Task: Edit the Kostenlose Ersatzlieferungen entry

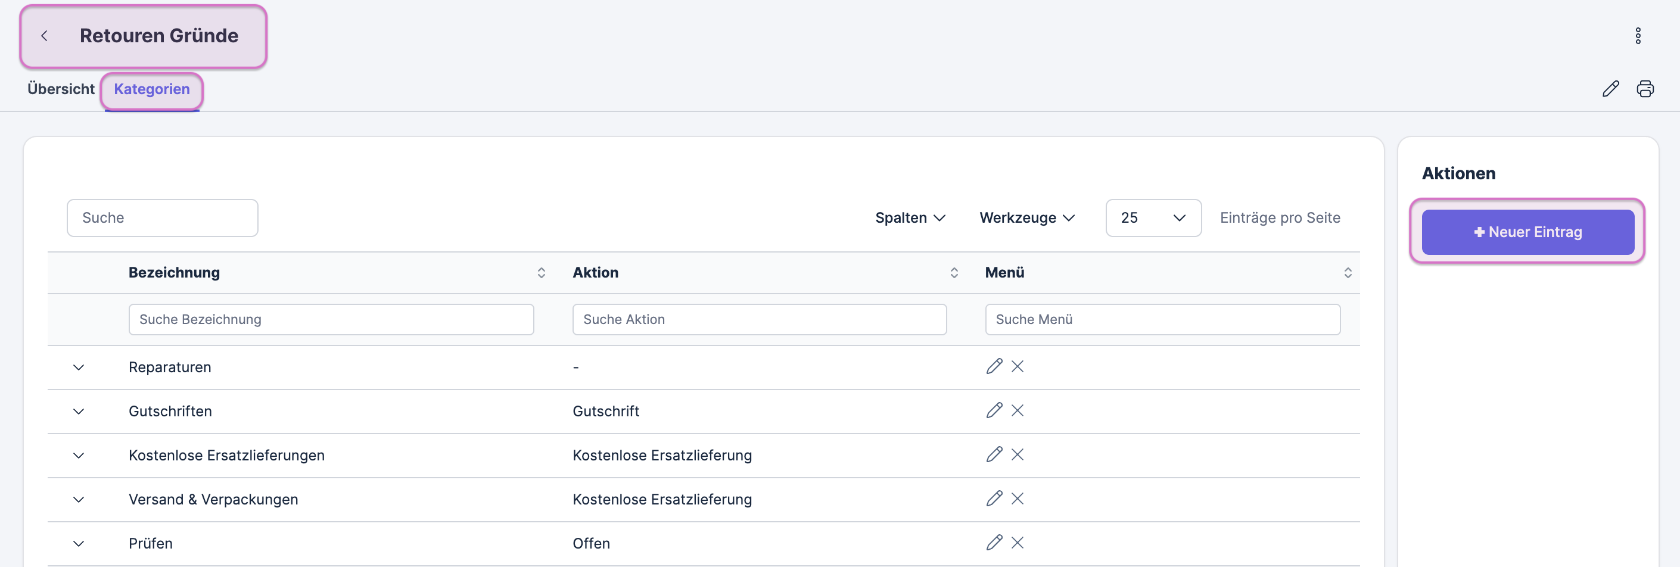Action: click(994, 454)
